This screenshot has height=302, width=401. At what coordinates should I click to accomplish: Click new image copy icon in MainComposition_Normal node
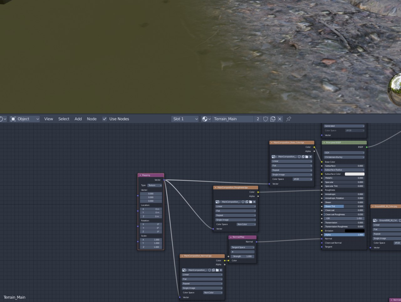213,270
